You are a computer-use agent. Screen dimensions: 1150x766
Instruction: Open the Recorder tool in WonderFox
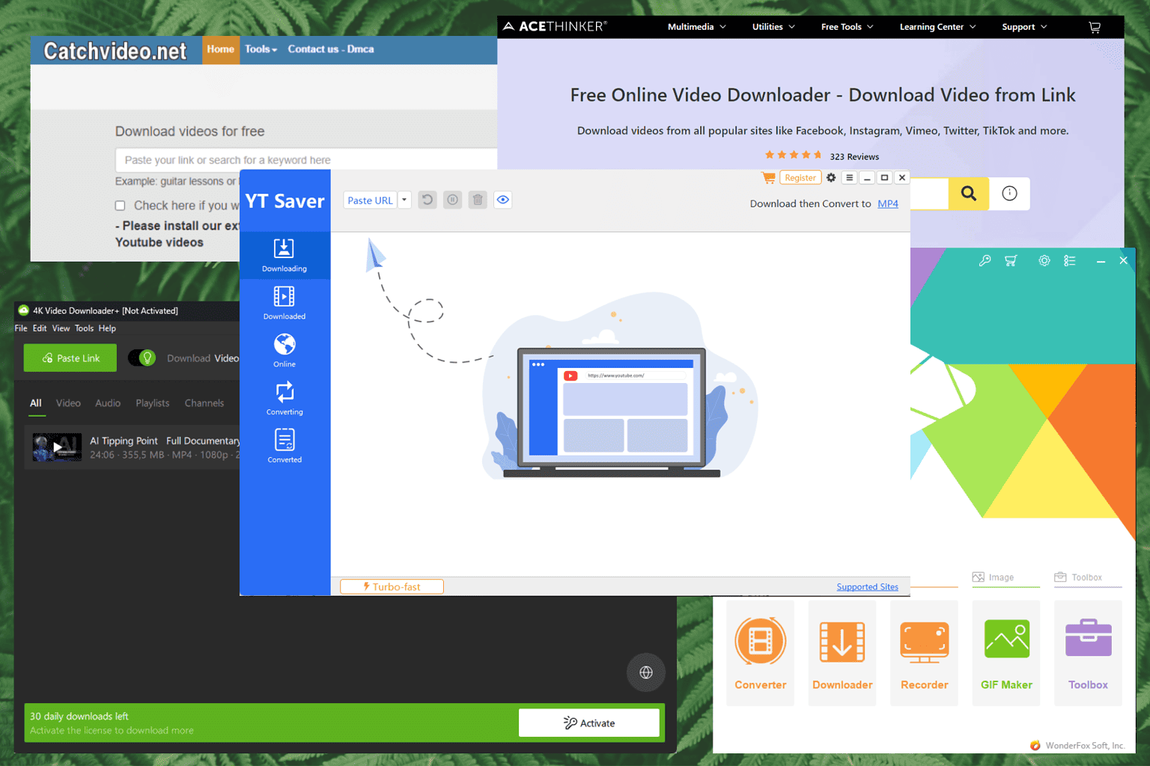[924, 651]
